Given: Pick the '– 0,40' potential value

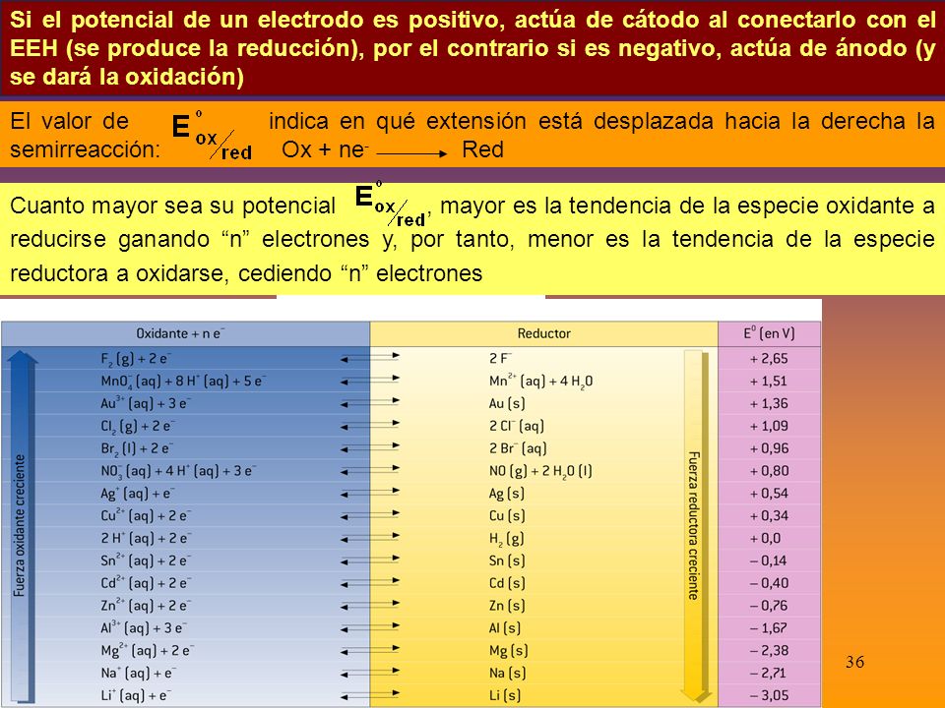Looking at the screenshot, I should (x=769, y=583).
